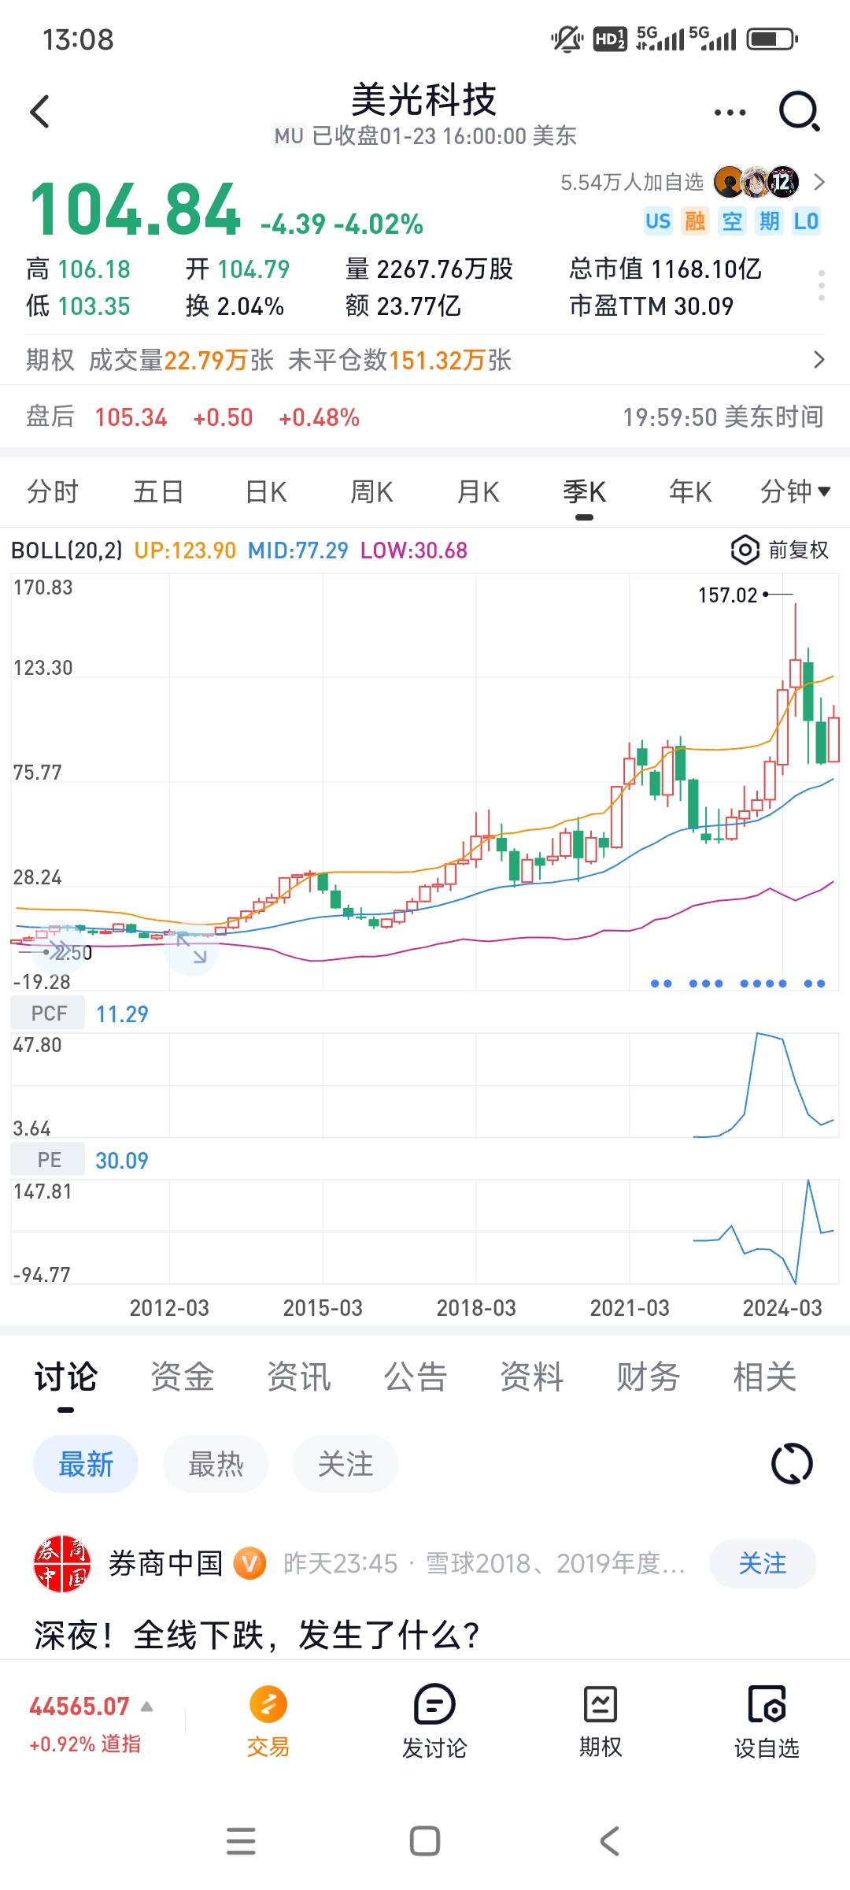Viewport: 850px width, 1890px height.
Task: Refresh discussions with circular arrows icon
Action: click(792, 1464)
